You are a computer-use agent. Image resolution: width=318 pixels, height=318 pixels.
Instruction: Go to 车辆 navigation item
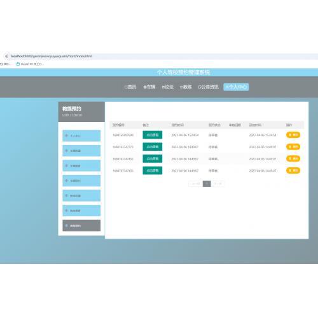[x=149, y=87]
